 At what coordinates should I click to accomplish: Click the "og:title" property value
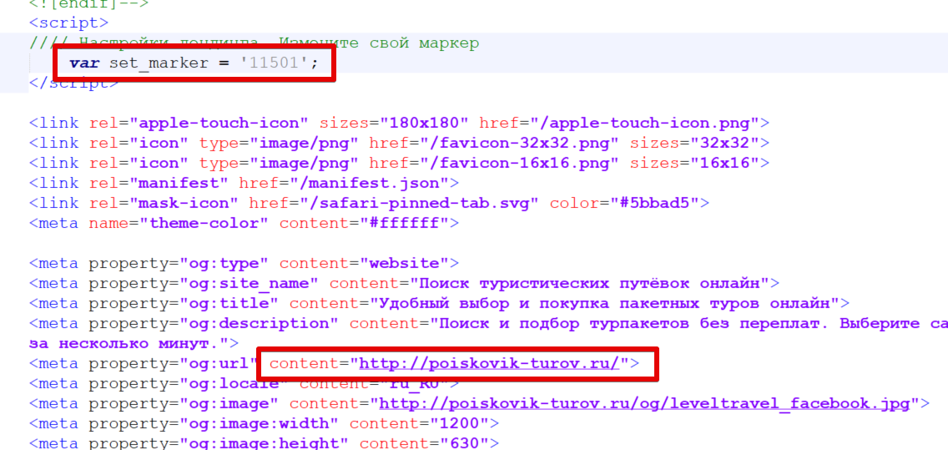click(229, 303)
